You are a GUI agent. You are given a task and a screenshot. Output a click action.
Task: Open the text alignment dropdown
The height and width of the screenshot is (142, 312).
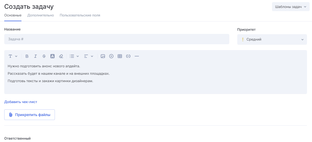[89, 56]
